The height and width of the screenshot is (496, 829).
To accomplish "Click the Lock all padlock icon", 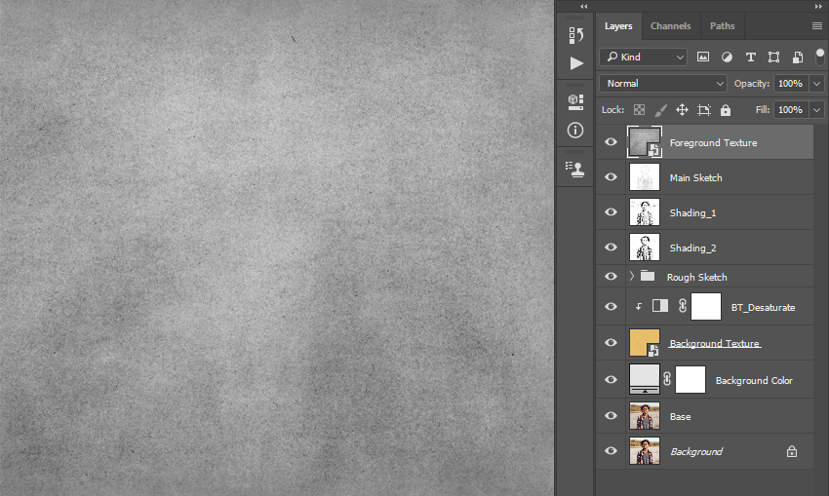I will click(x=726, y=110).
